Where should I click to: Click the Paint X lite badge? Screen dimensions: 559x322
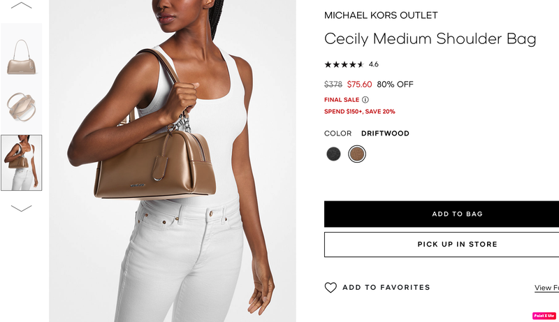(x=544, y=316)
